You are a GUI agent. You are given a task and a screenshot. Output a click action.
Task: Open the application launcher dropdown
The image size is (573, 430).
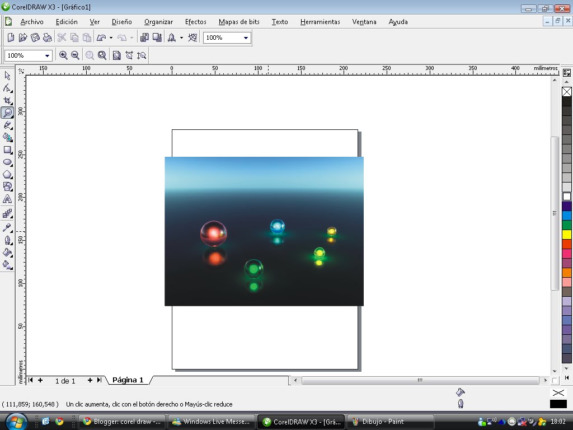click(x=180, y=38)
